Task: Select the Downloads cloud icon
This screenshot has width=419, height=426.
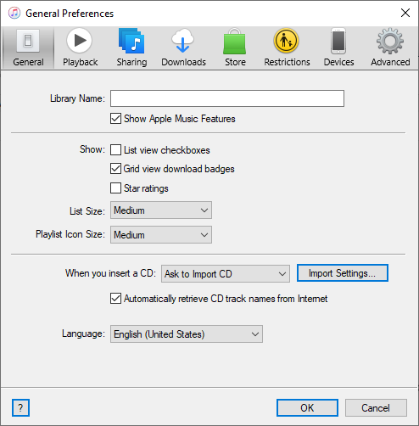Action: [182, 41]
